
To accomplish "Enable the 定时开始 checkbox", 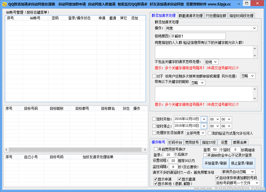I will click(x=154, y=119).
